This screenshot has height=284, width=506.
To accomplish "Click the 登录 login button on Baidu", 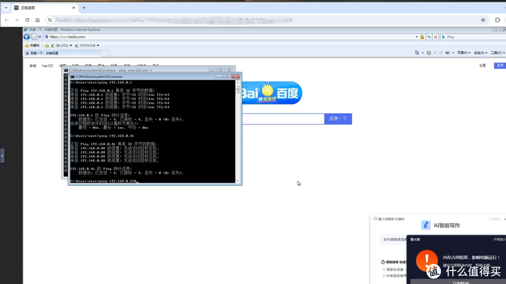I will point(500,66).
